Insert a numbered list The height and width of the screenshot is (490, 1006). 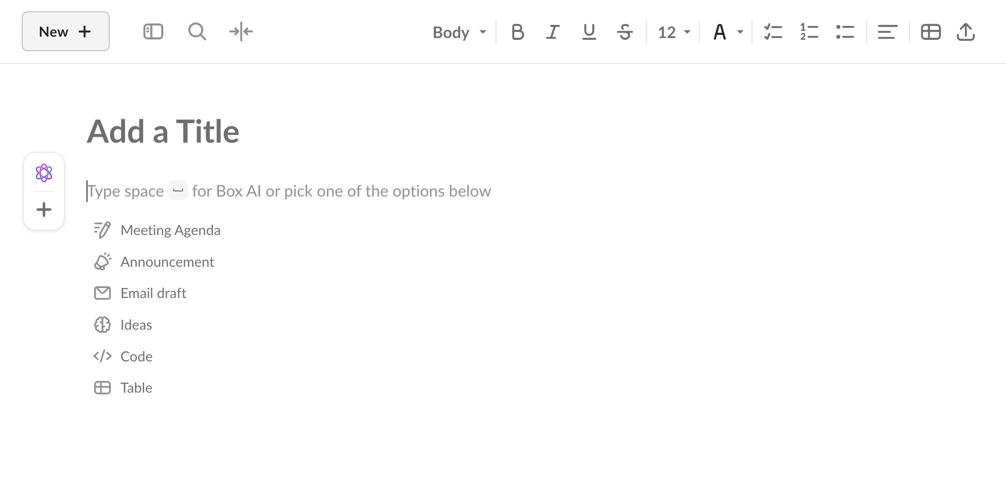809,32
